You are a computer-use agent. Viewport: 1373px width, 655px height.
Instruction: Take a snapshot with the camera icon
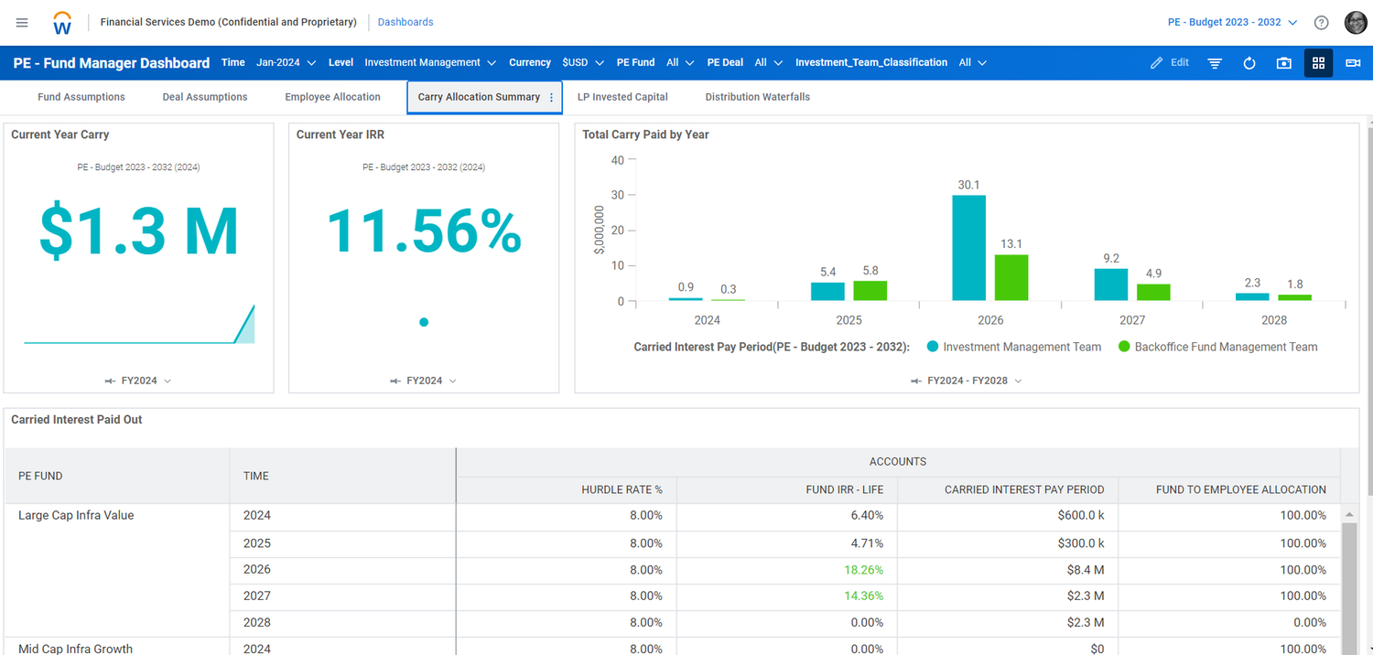tap(1282, 62)
